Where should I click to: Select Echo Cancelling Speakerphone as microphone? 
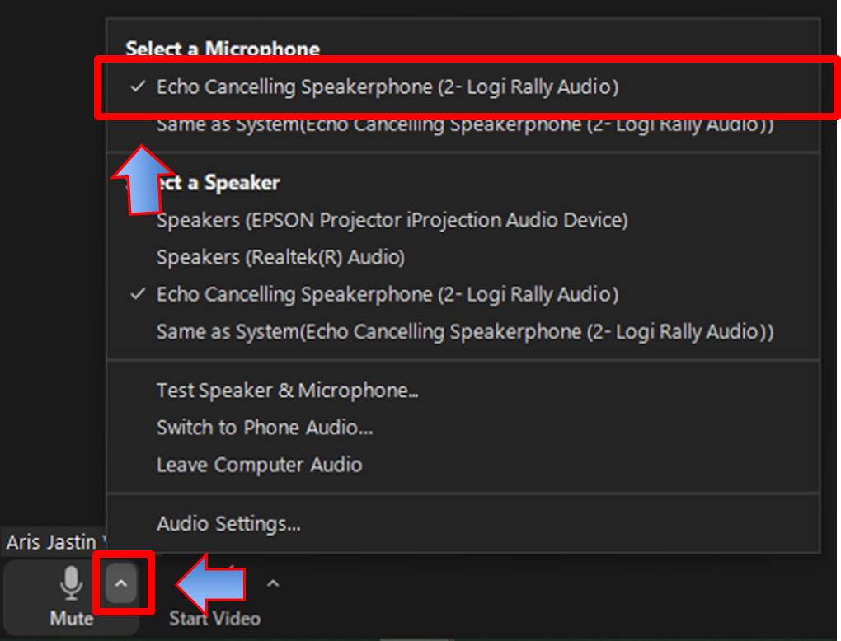click(388, 87)
